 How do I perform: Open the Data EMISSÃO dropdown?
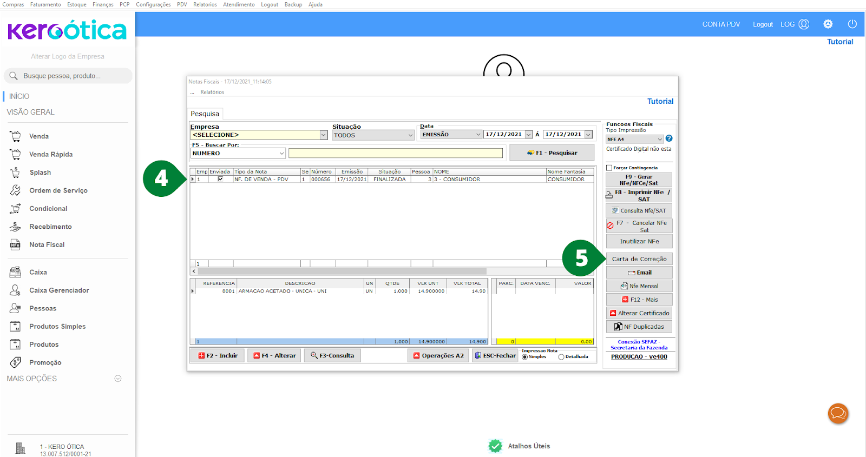478,135
